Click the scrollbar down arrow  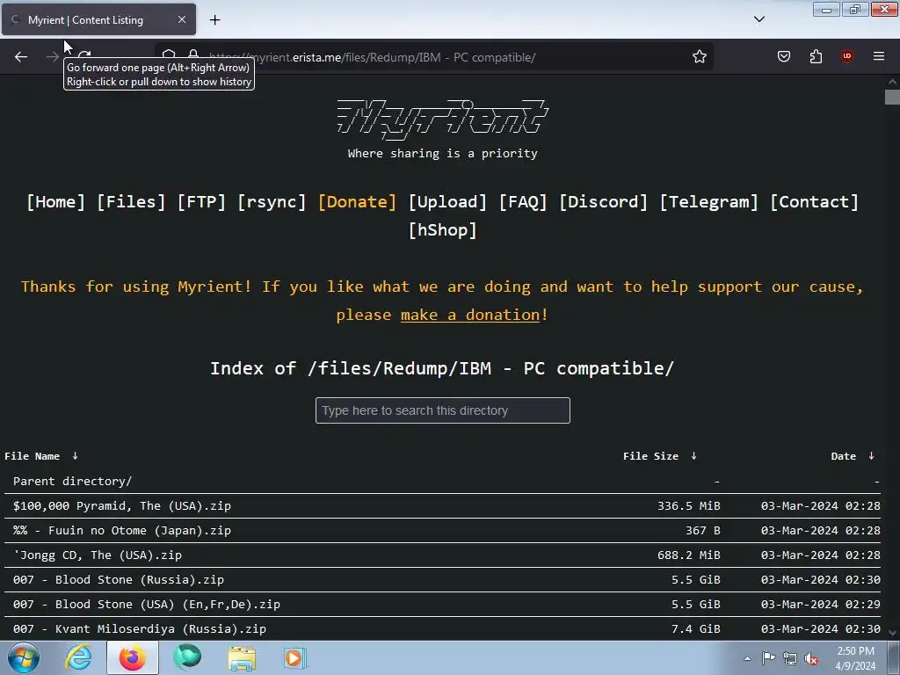click(892, 633)
